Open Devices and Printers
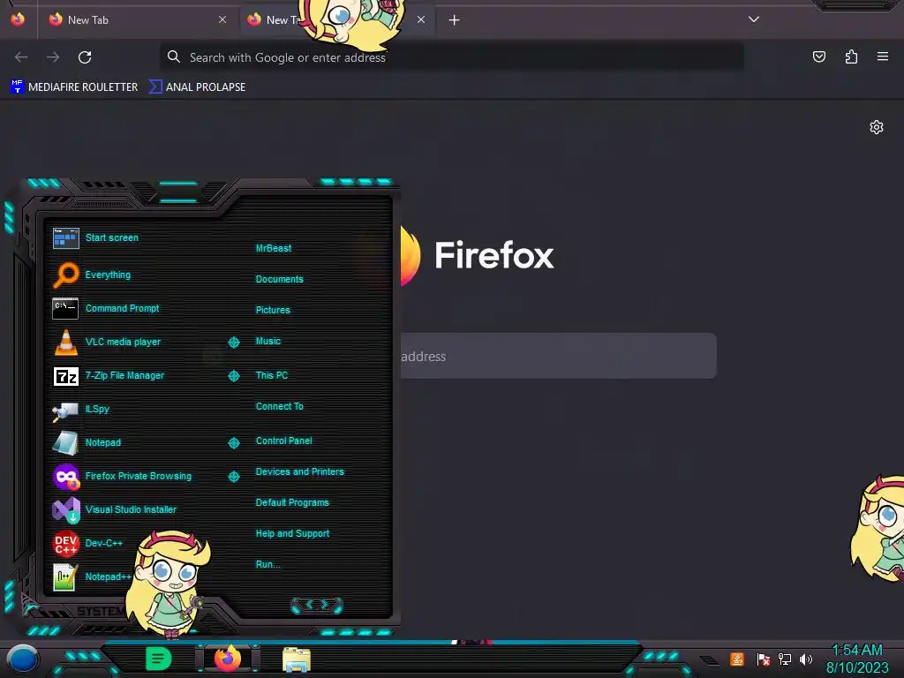 click(x=299, y=471)
